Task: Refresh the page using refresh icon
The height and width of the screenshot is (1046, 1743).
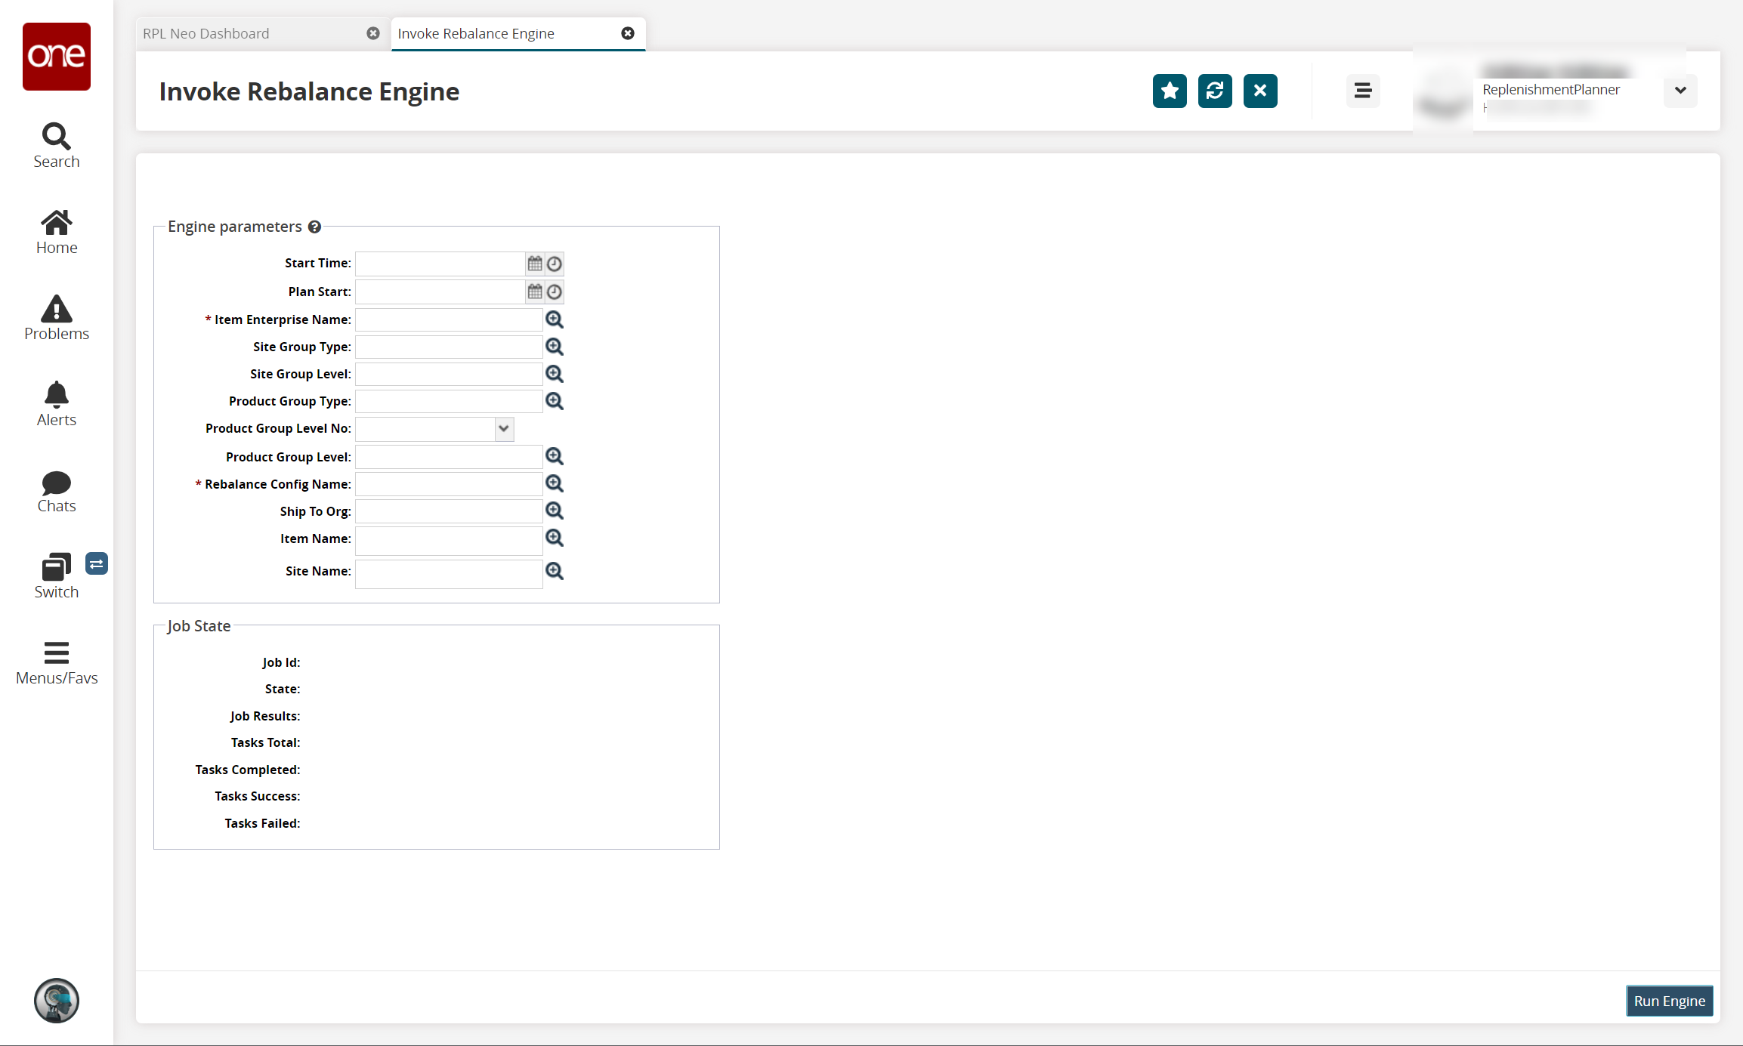Action: tap(1215, 91)
